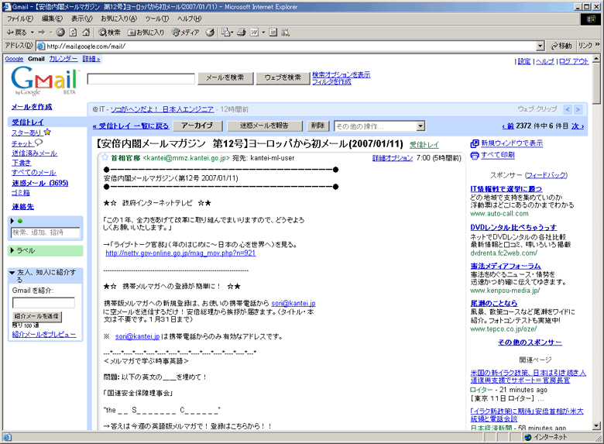Image resolution: width=604 pixels, height=444 pixels.
Task: Click the Gmail search text field
Action: click(141, 78)
